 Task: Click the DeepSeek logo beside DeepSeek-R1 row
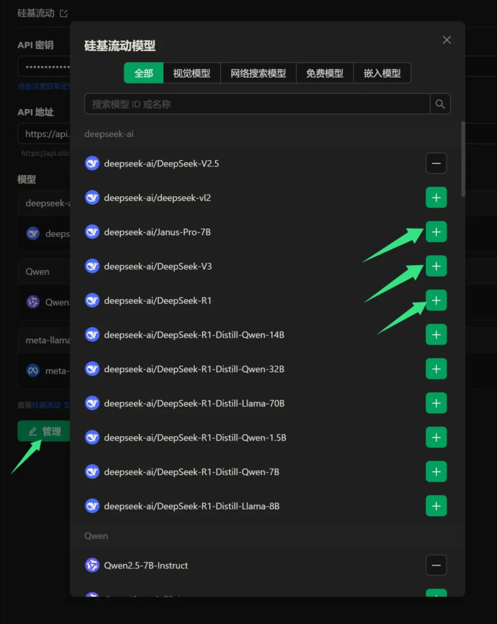92,300
